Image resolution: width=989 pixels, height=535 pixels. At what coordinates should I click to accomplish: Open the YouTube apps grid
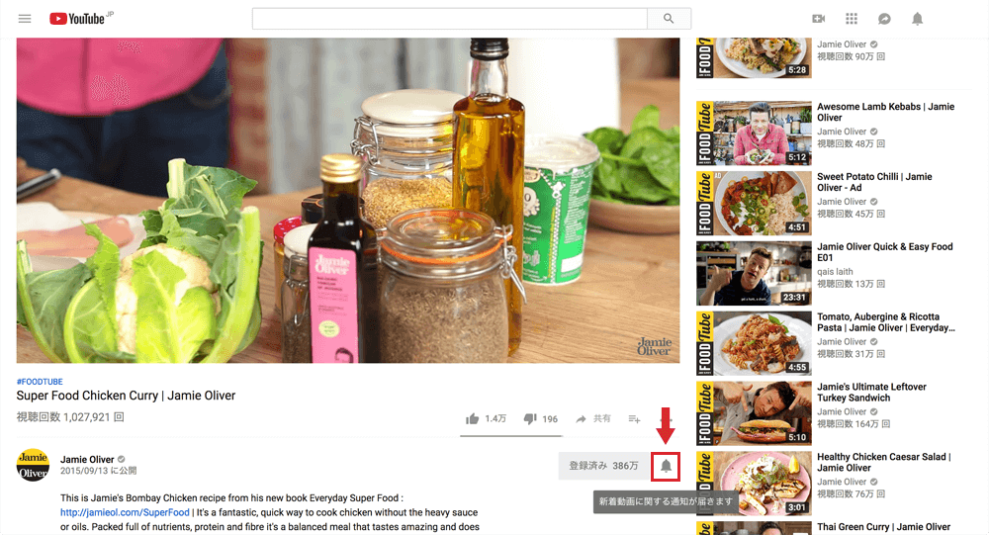click(852, 19)
